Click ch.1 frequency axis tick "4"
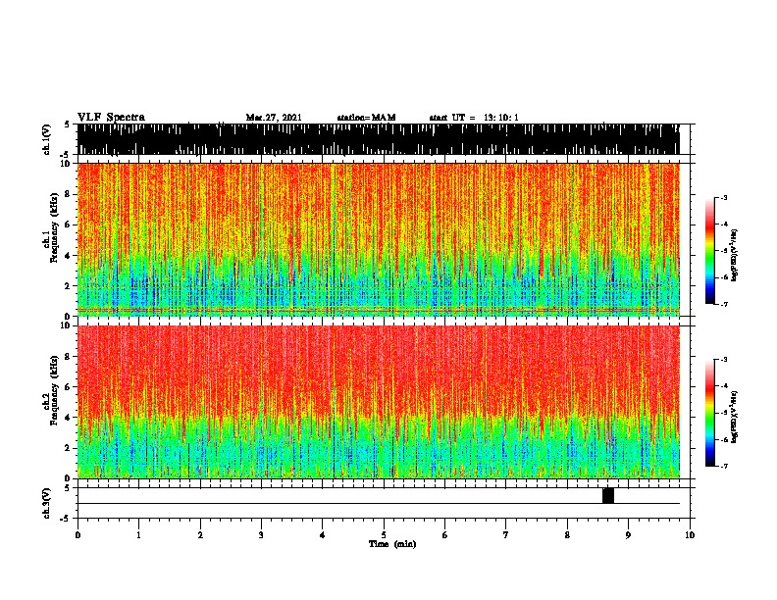The image size is (777, 600). click(69, 256)
